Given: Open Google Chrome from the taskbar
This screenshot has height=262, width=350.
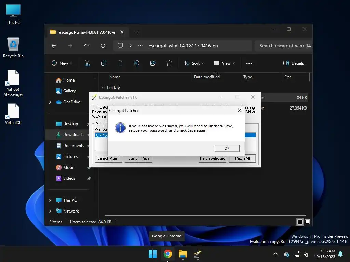Looking at the screenshot, I should 167,254.
